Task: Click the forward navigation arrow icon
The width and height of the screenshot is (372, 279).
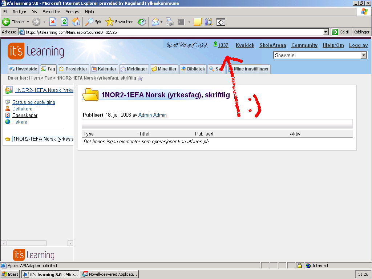Action: (x=36, y=22)
